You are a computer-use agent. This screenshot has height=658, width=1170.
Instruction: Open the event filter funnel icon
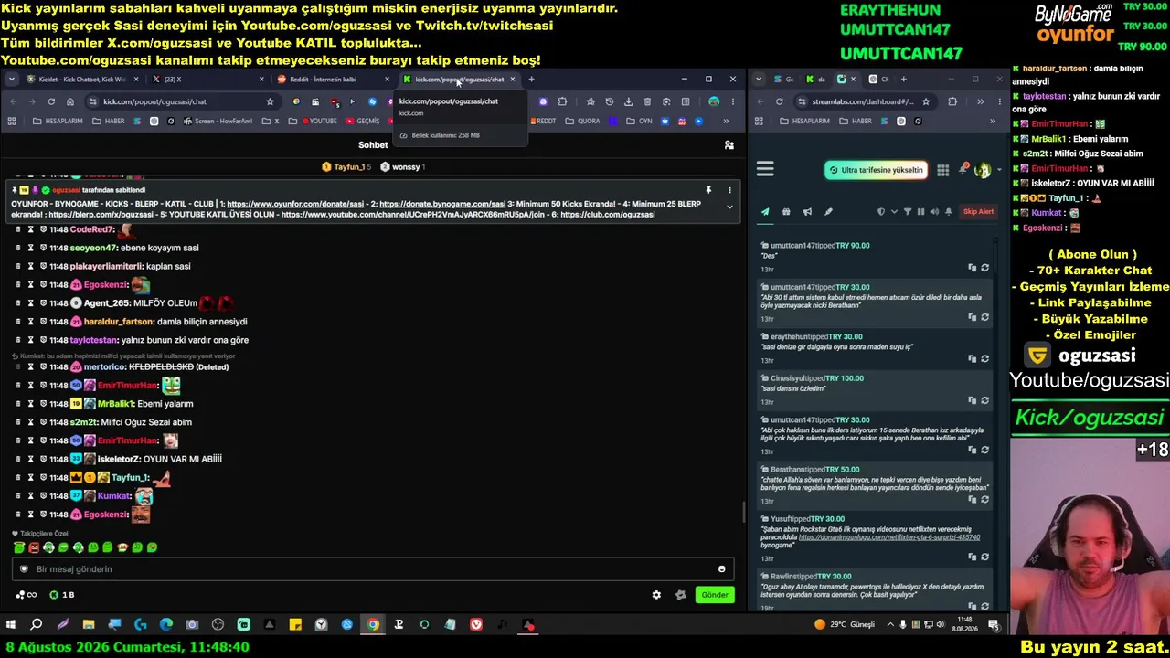point(908,212)
